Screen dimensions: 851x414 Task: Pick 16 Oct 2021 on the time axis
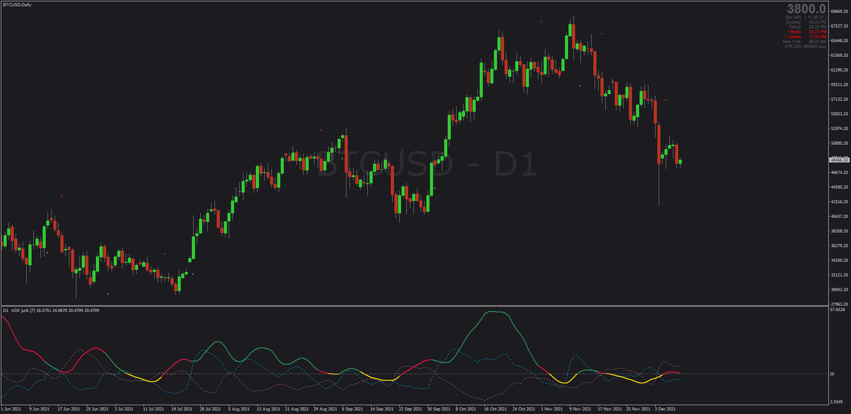[x=496, y=409]
